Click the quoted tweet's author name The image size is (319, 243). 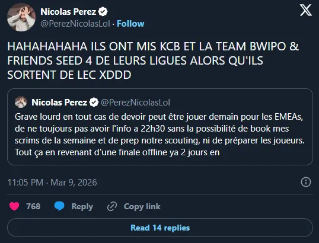[59, 103]
